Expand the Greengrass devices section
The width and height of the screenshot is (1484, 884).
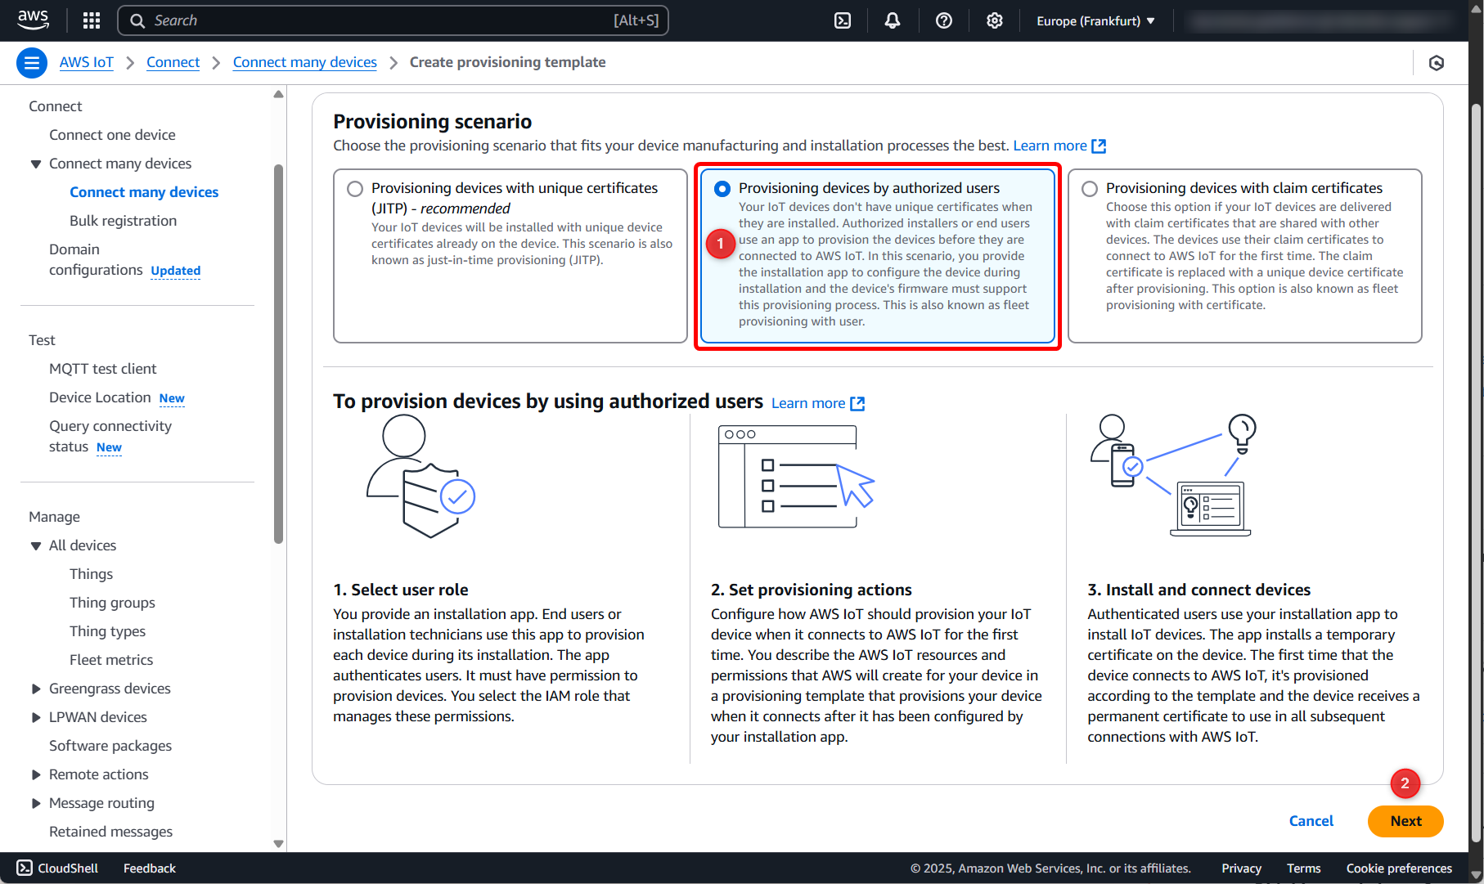[x=36, y=689]
